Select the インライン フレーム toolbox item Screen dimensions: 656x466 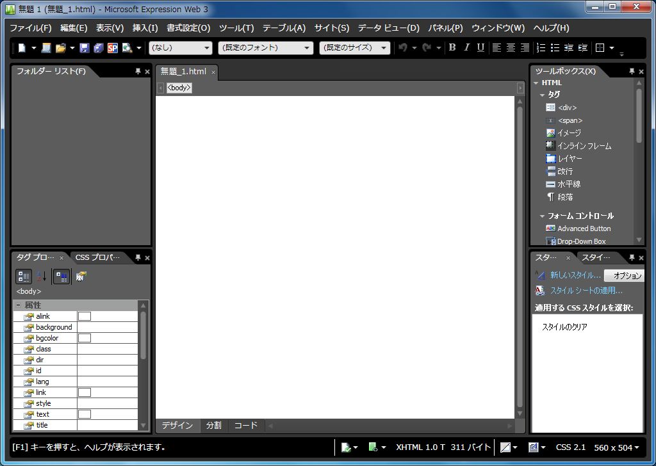coord(578,146)
